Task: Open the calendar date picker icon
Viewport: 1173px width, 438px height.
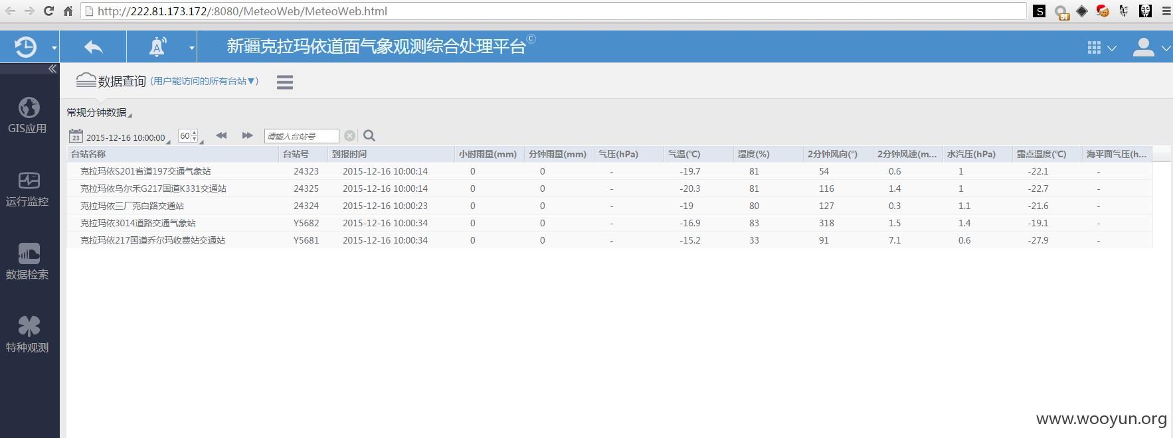Action: click(x=76, y=136)
